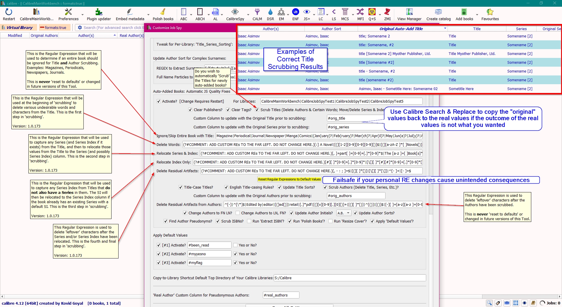Toggle the 'Activate? [Change Requires Restart]' checkbox
Image resolution: width=562 pixels, height=307 pixels.
point(159,101)
